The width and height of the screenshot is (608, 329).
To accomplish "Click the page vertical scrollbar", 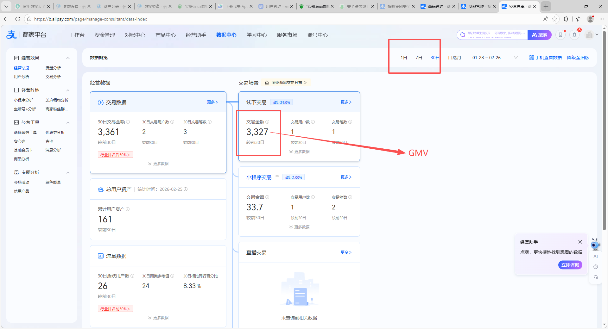I will pos(604,127).
